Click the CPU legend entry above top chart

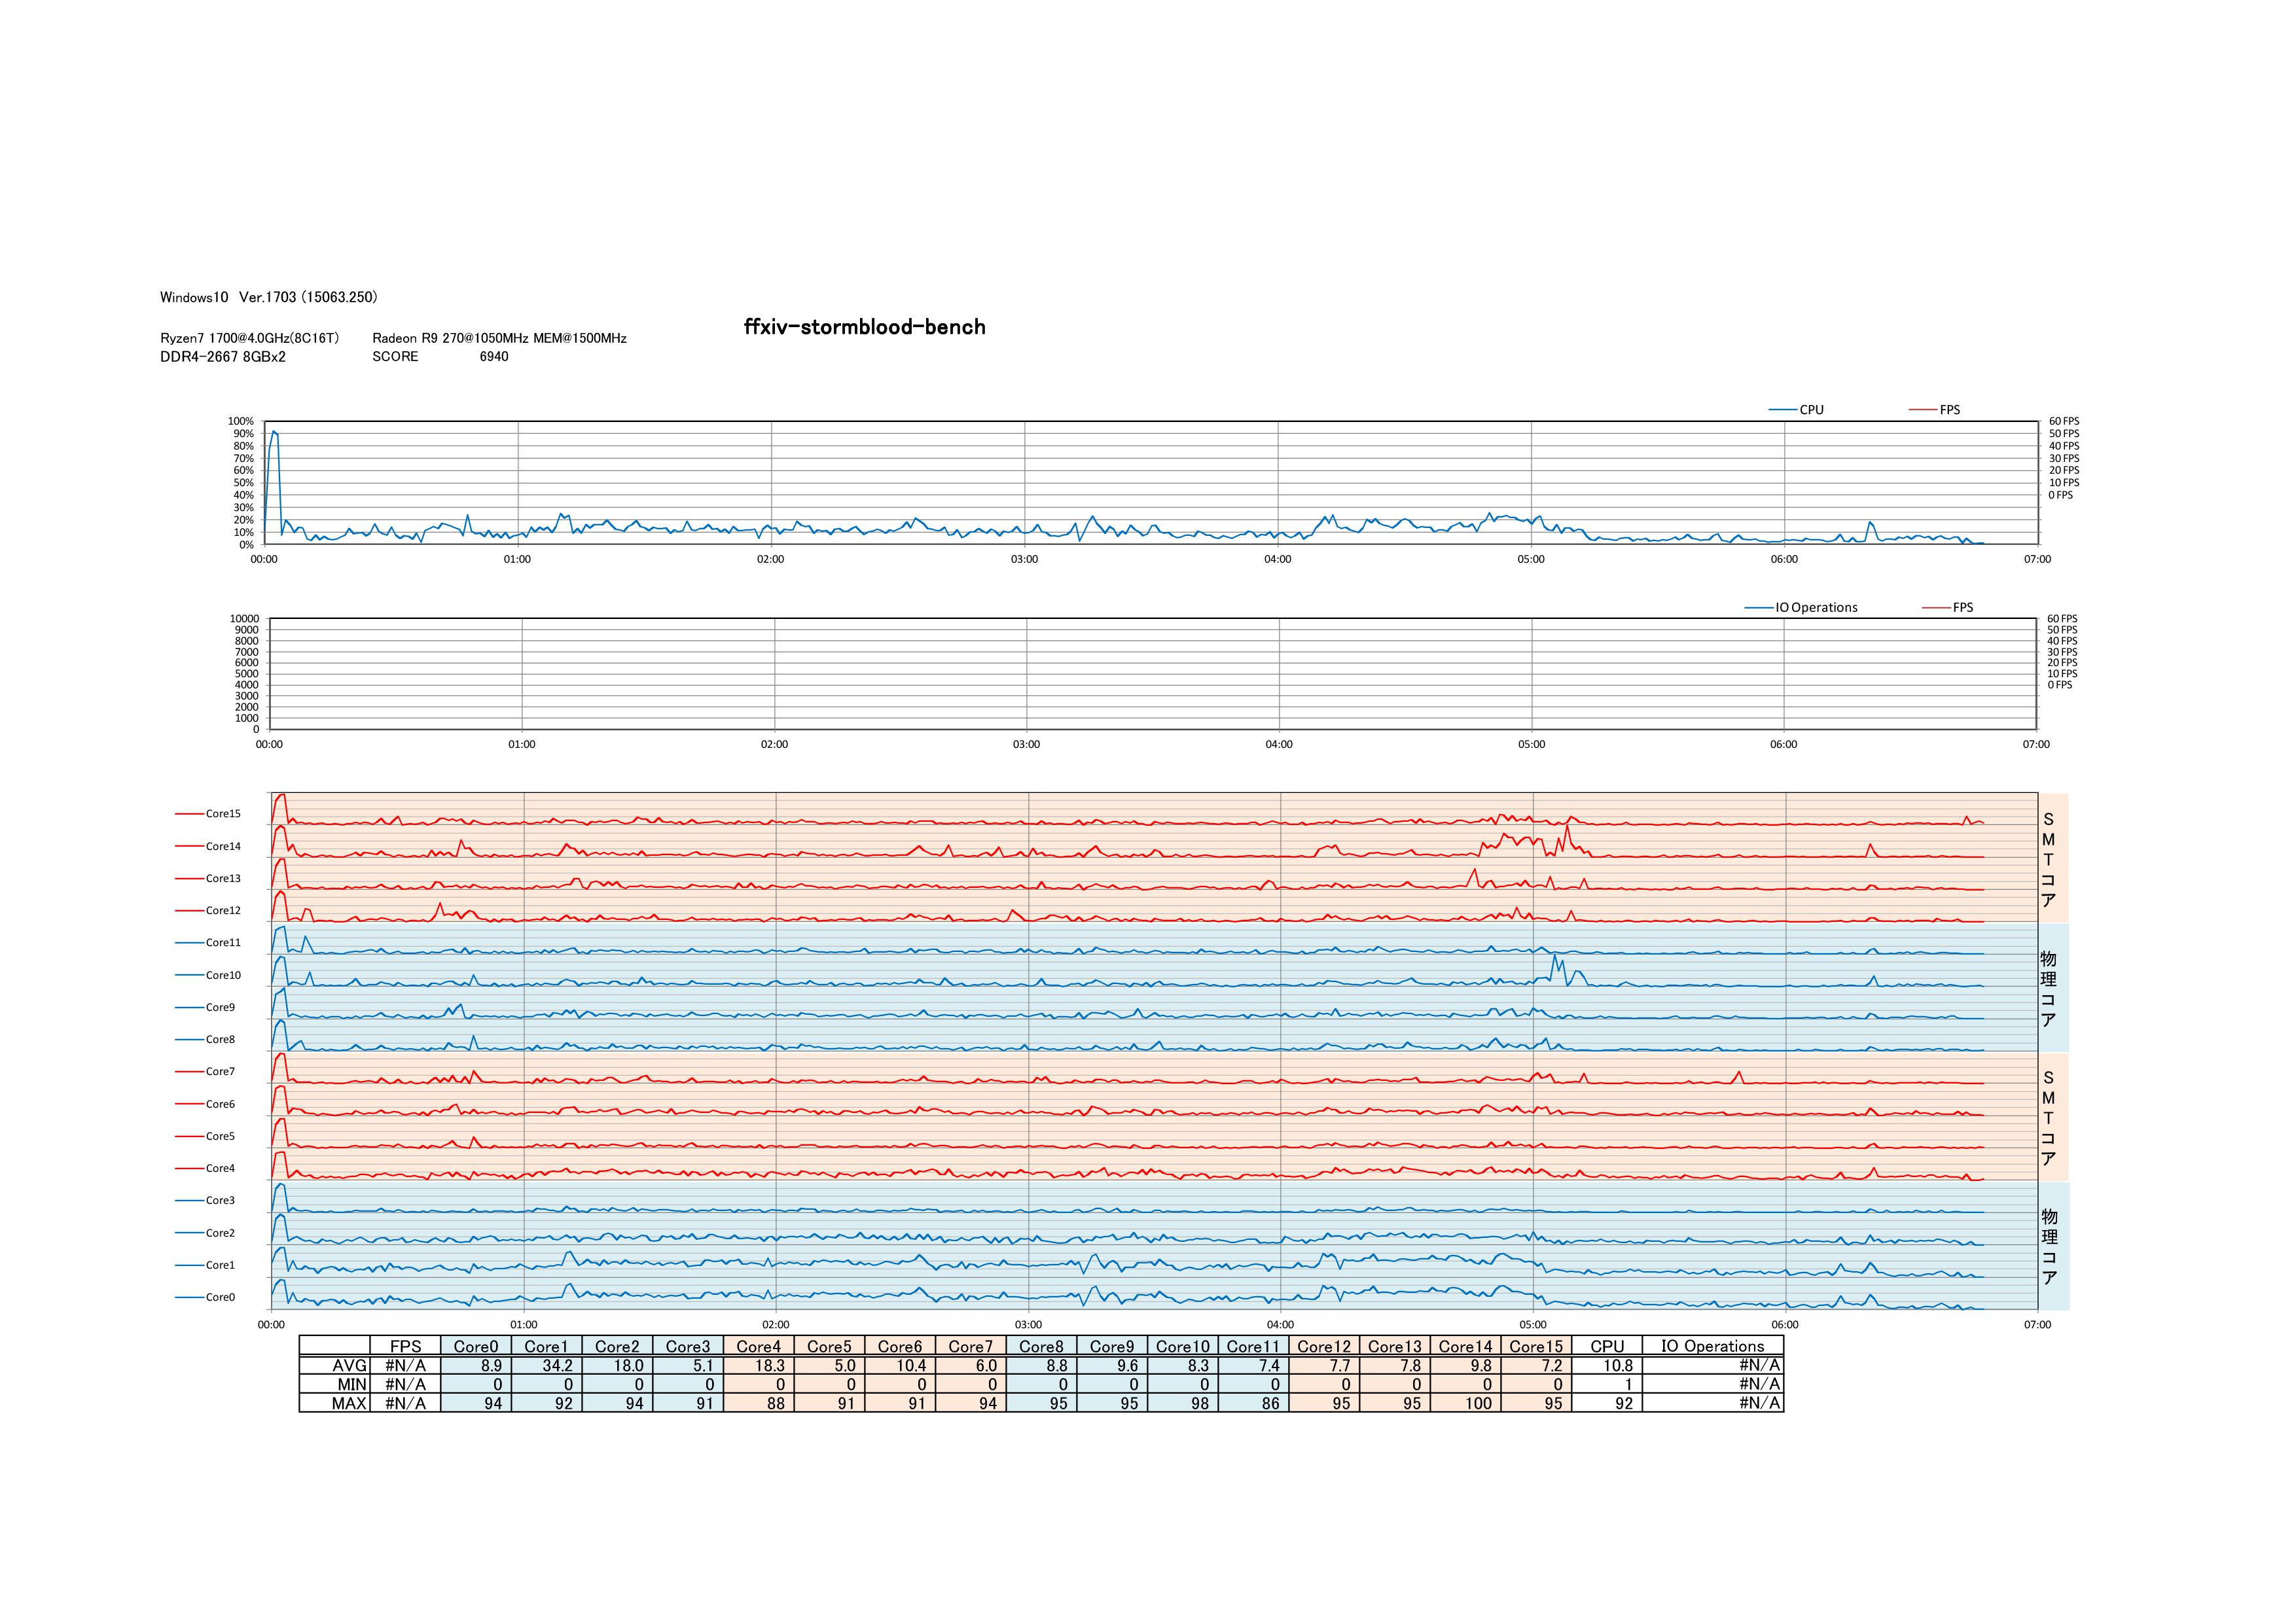[x=1810, y=410]
